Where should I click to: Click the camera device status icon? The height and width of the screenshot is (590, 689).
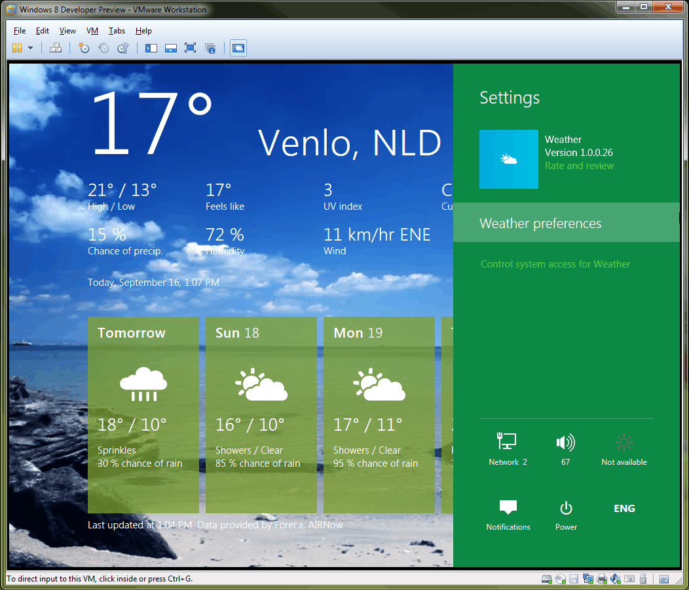pyautogui.click(x=629, y=579)
